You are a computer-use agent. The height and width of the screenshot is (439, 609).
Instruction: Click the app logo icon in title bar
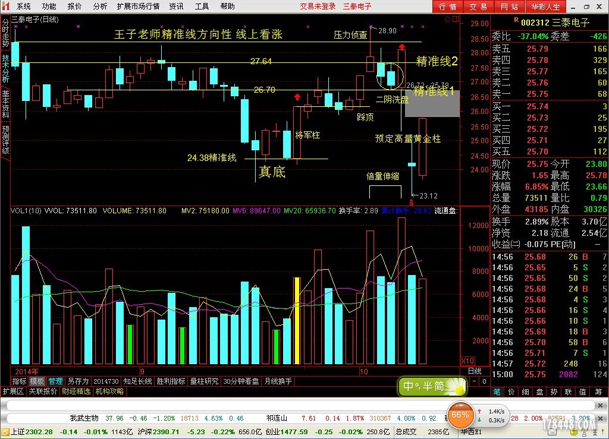point(6,6)
